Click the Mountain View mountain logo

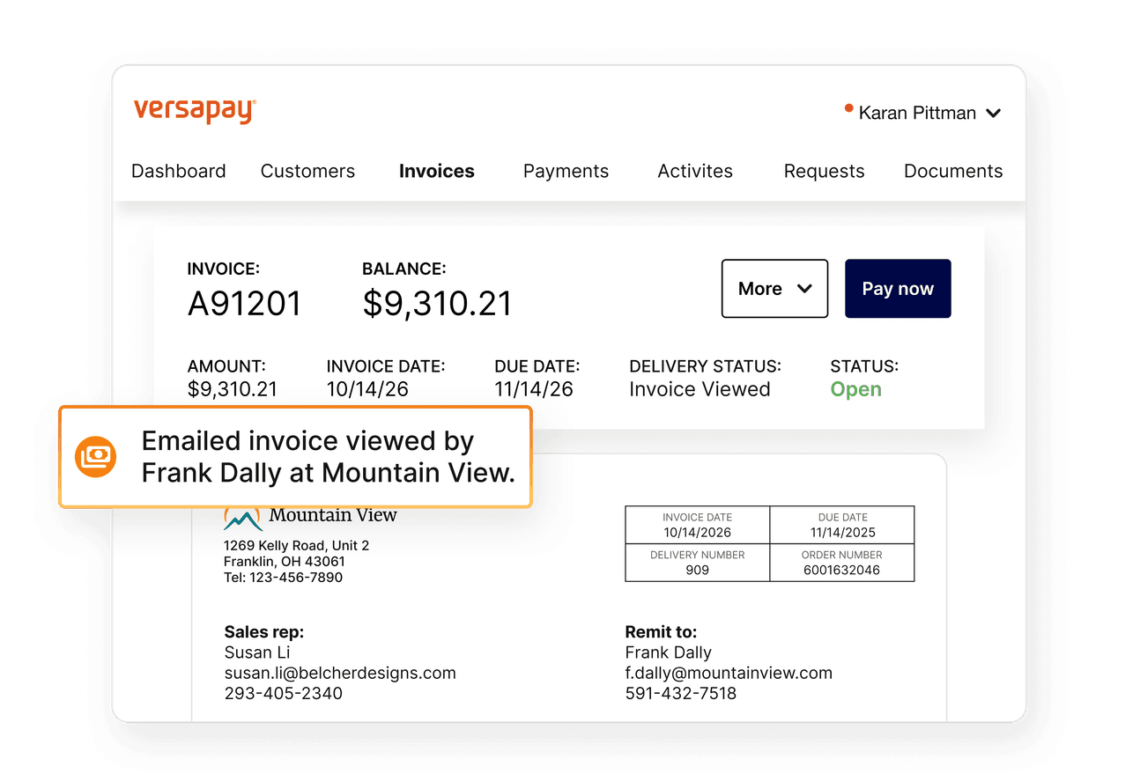click(242, 518)
